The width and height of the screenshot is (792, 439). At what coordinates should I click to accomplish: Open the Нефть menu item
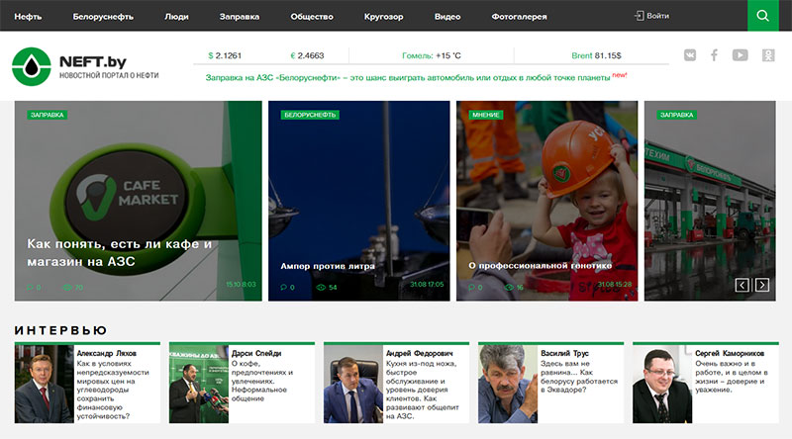(x=28, y=16)
